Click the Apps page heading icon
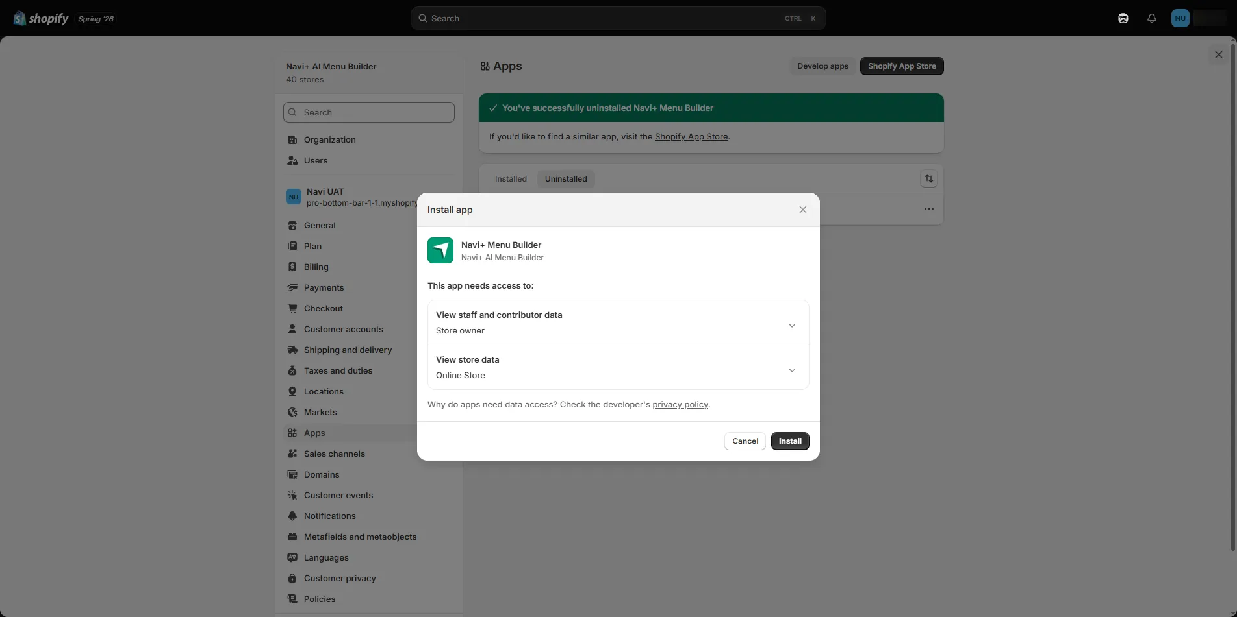Viewport: 1237px width, 617px height. [485, 66]
